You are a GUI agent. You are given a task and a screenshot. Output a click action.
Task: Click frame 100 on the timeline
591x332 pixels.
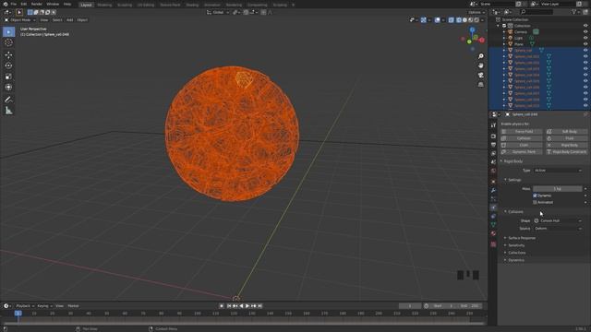point(197,314)
